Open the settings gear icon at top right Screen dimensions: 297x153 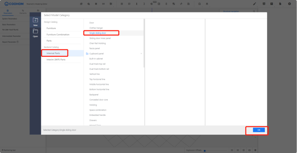(289, 4)
